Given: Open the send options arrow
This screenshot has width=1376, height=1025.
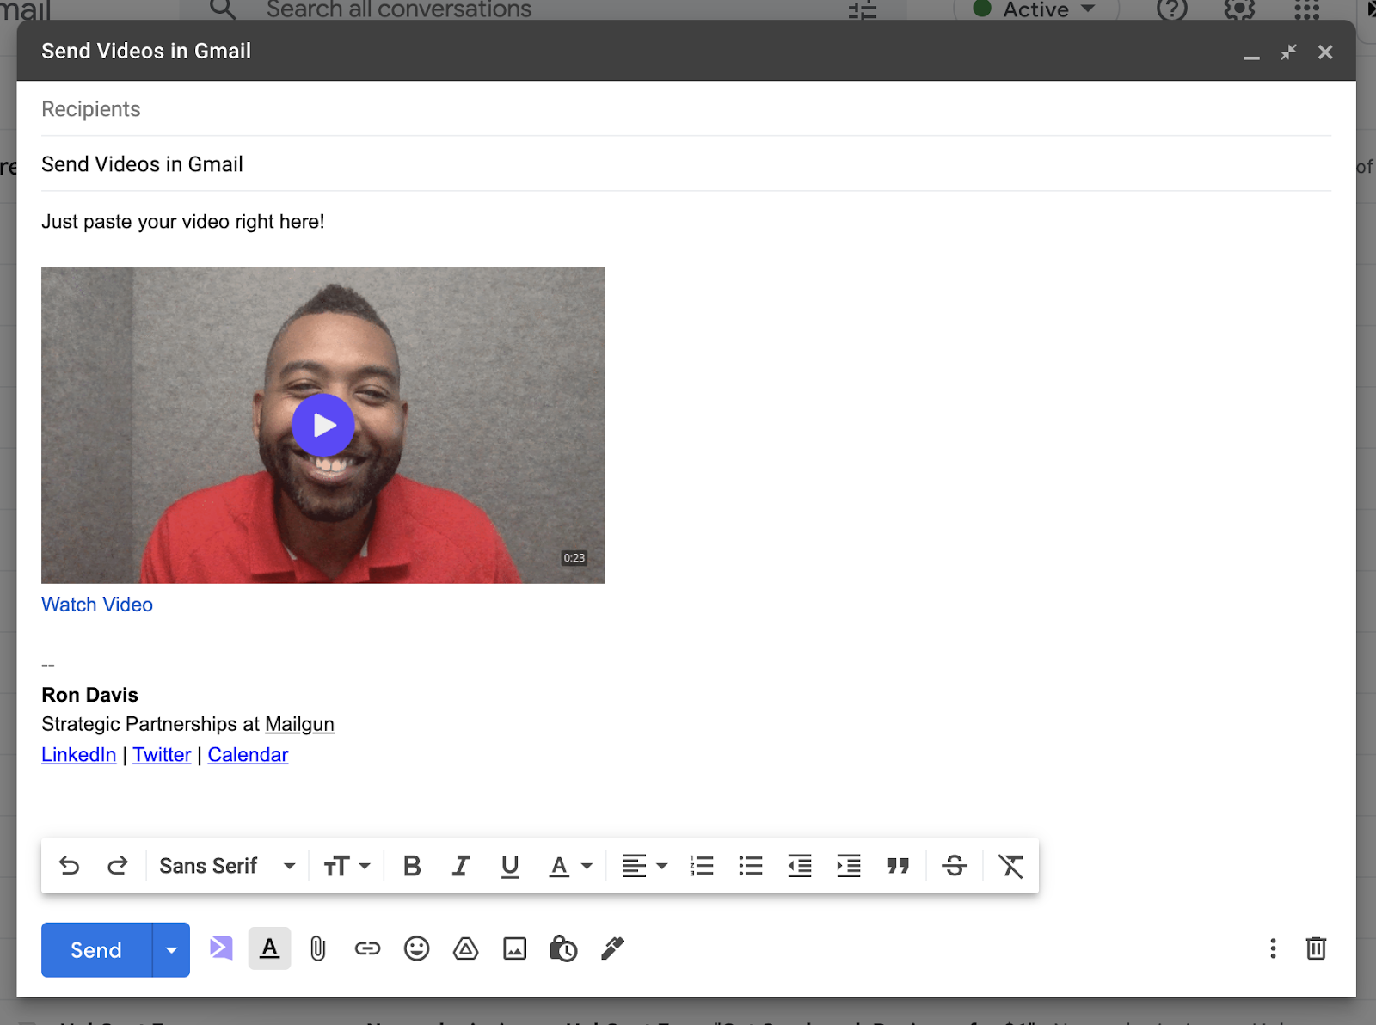Looking at the screenshot, I should pyautogui.click(x=171, y=950).
